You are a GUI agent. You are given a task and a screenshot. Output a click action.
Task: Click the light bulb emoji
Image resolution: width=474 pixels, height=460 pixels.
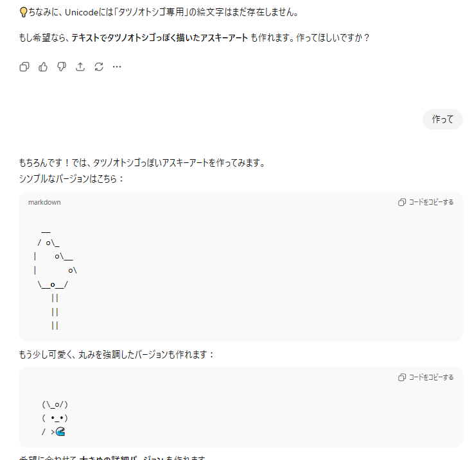point(23,12)
